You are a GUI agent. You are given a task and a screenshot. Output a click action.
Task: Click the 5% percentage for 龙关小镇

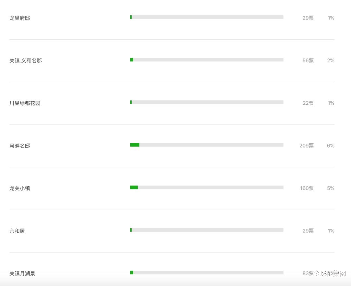331,188
